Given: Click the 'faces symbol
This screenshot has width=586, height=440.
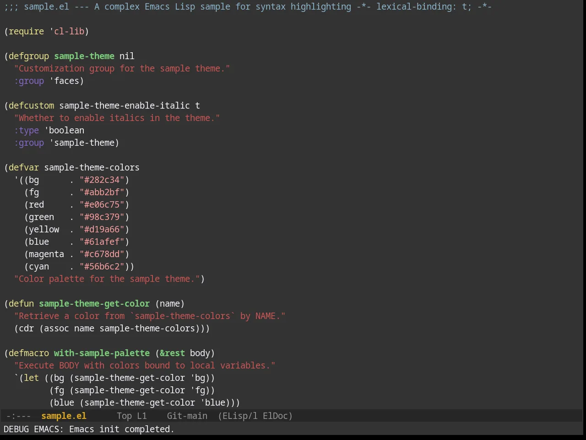Looking at the screenshot, I should [64, 81].
